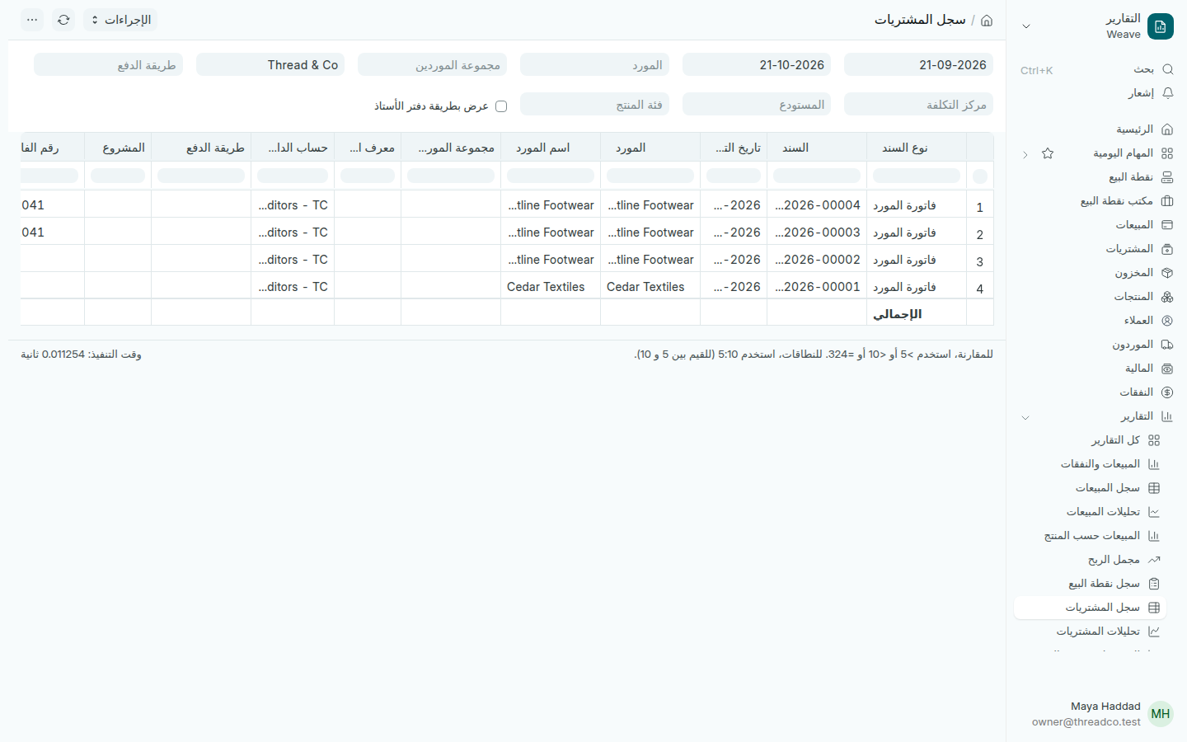
Task: Click the to-date field 21-10-2026
Action: pyautogui.click(x=757, y=65)
